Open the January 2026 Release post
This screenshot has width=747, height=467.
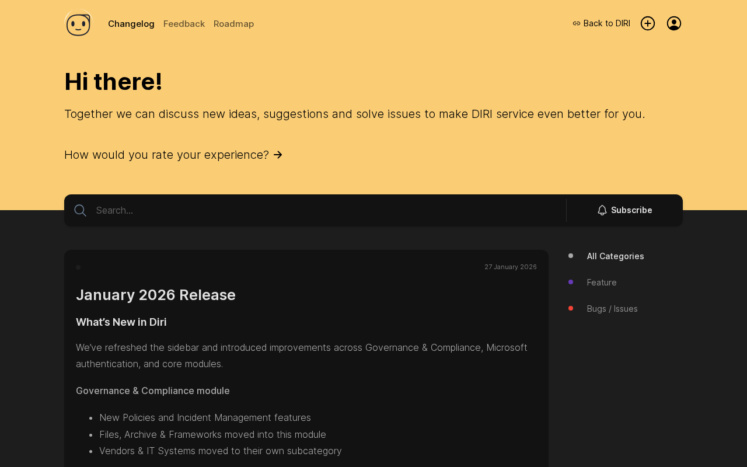156,295
